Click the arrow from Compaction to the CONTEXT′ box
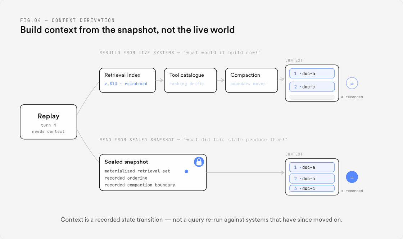Viewport: 403px width, 239px height. pos(281,80)
